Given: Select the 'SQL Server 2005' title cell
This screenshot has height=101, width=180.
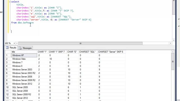Looking at the screenshot, I should pos(24,87).
